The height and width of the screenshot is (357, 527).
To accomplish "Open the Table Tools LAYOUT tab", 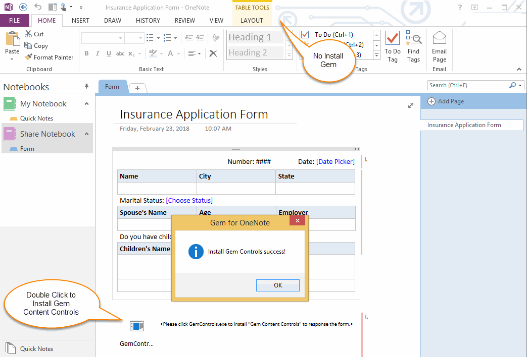I will tap(252, 21).
